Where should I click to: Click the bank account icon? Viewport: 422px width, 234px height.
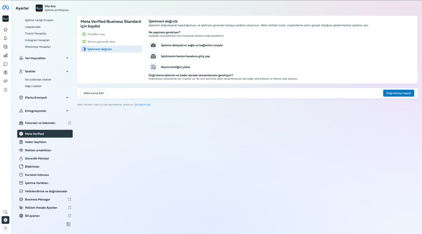(x=153, y=56)
